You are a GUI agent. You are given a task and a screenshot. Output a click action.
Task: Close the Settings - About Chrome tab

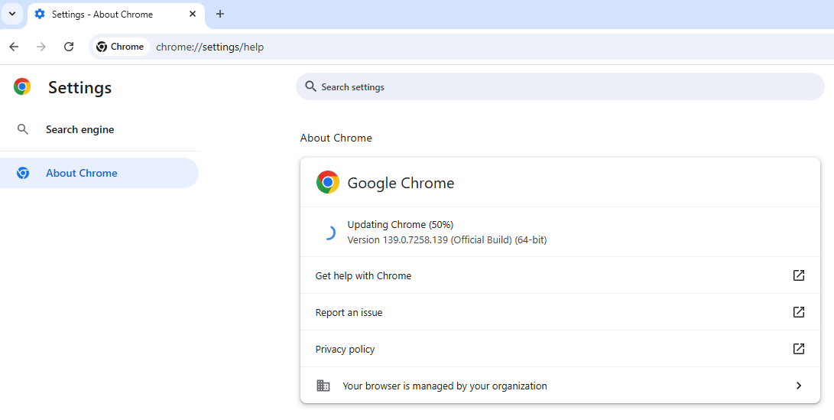click(193, 15)
